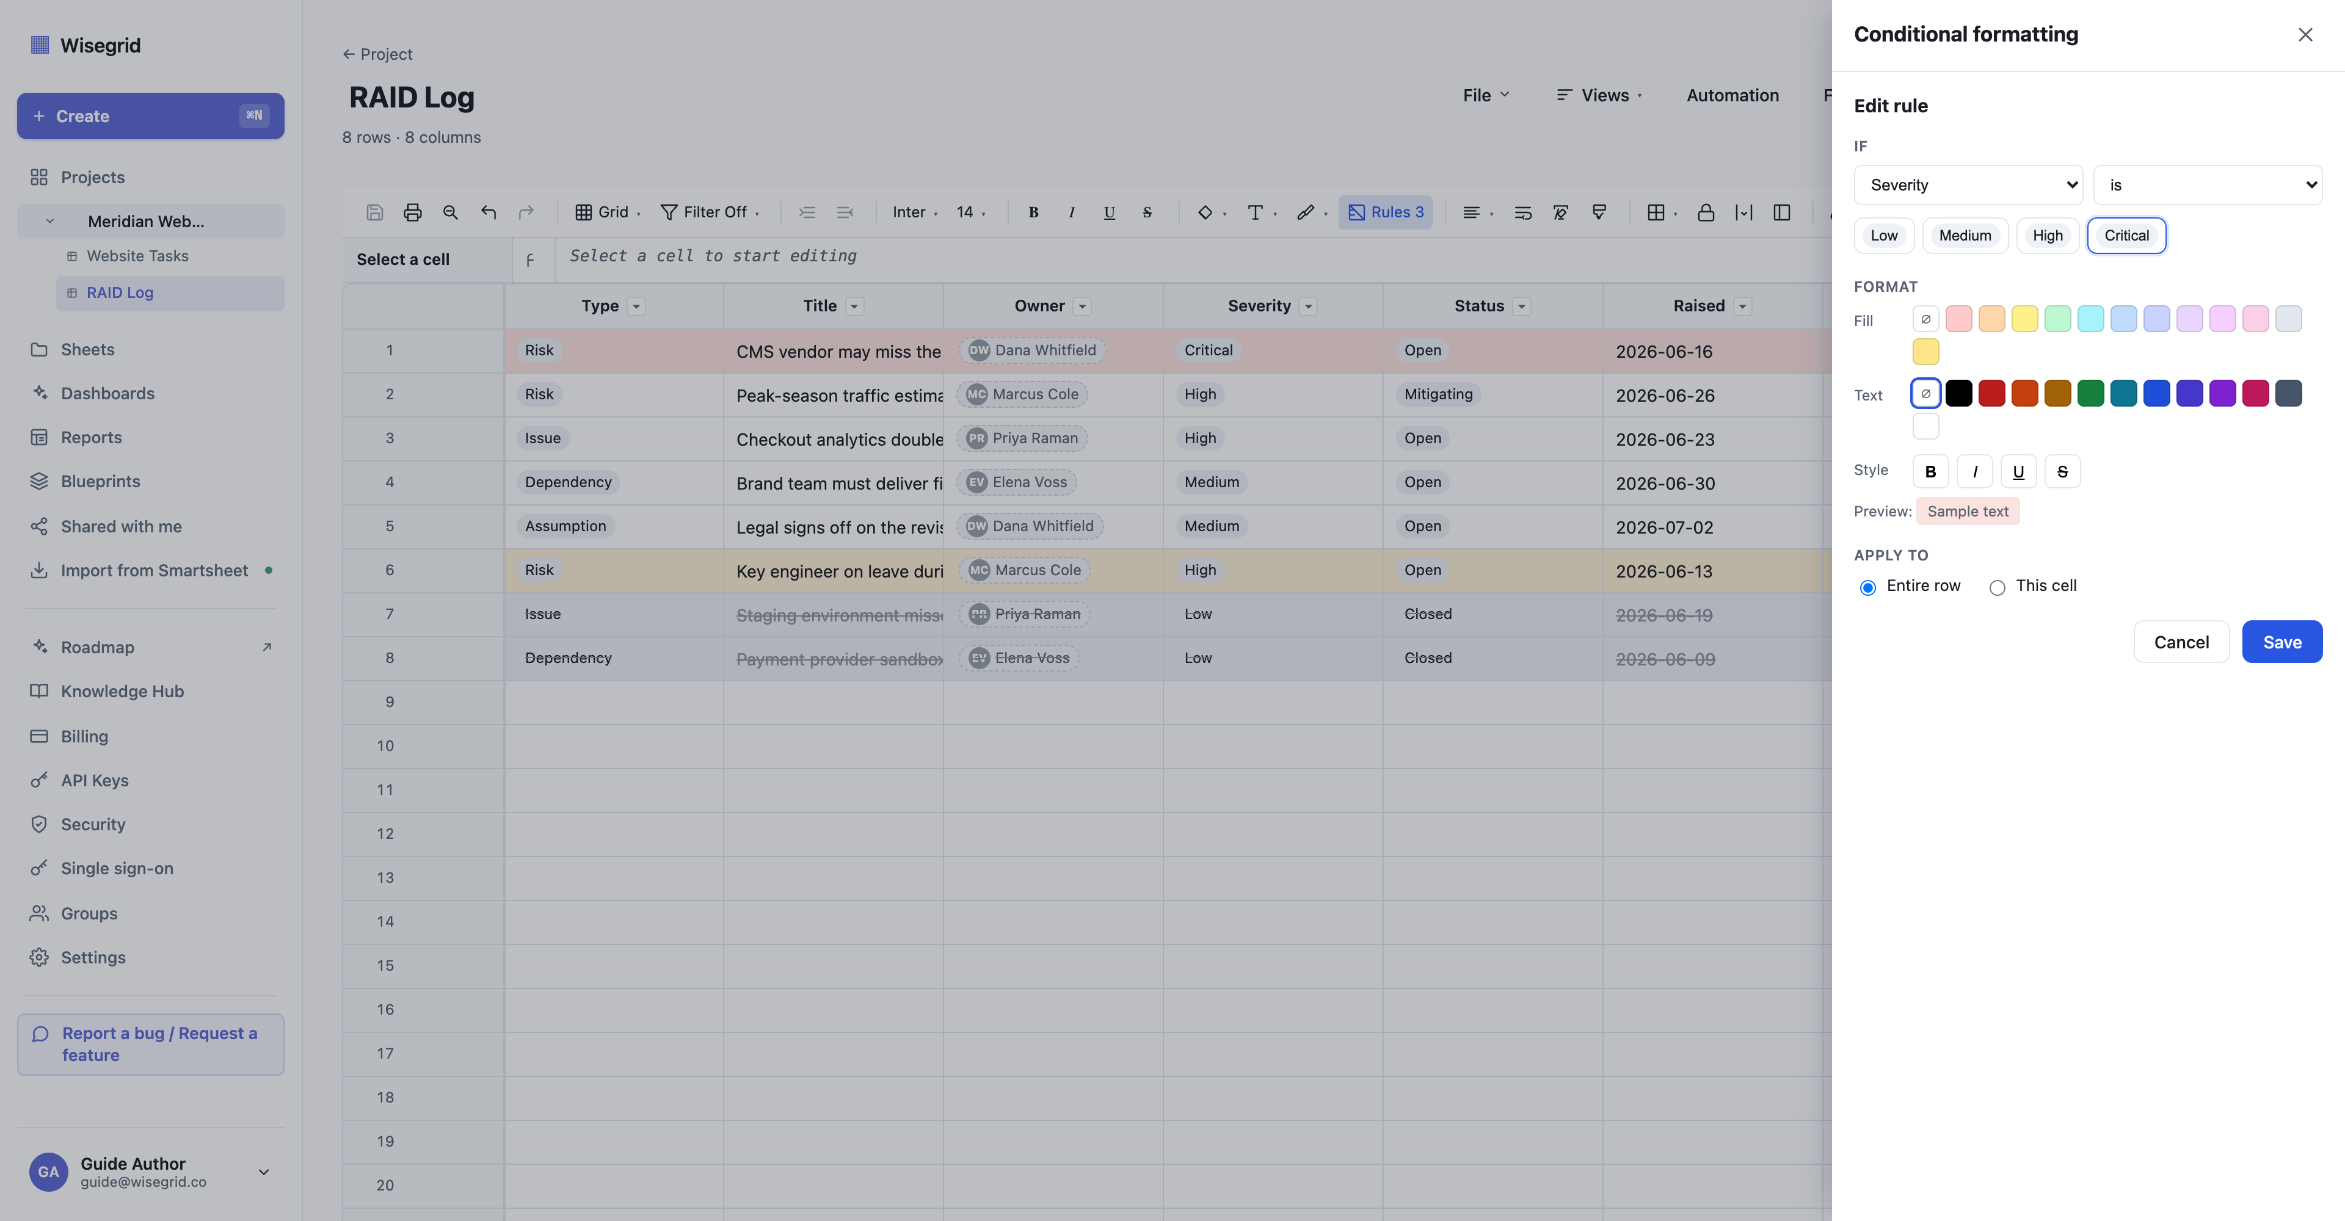Screen dimensions: 2345x1221
Task: Toggle the Medium severity value chip
Action: (x=1965, y=236)
